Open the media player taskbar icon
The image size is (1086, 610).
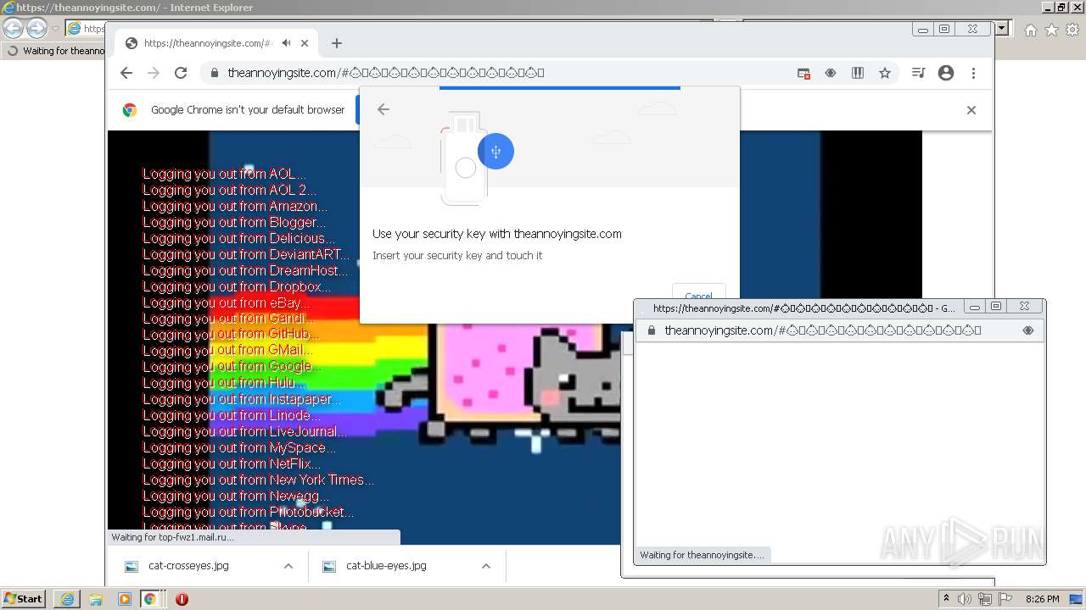pyautogui.click(x=125, y=599)
